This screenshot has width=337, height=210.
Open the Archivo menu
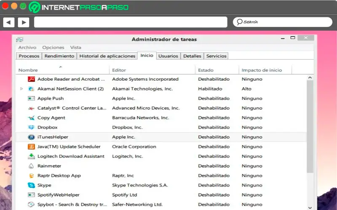(x=27, y=47)
